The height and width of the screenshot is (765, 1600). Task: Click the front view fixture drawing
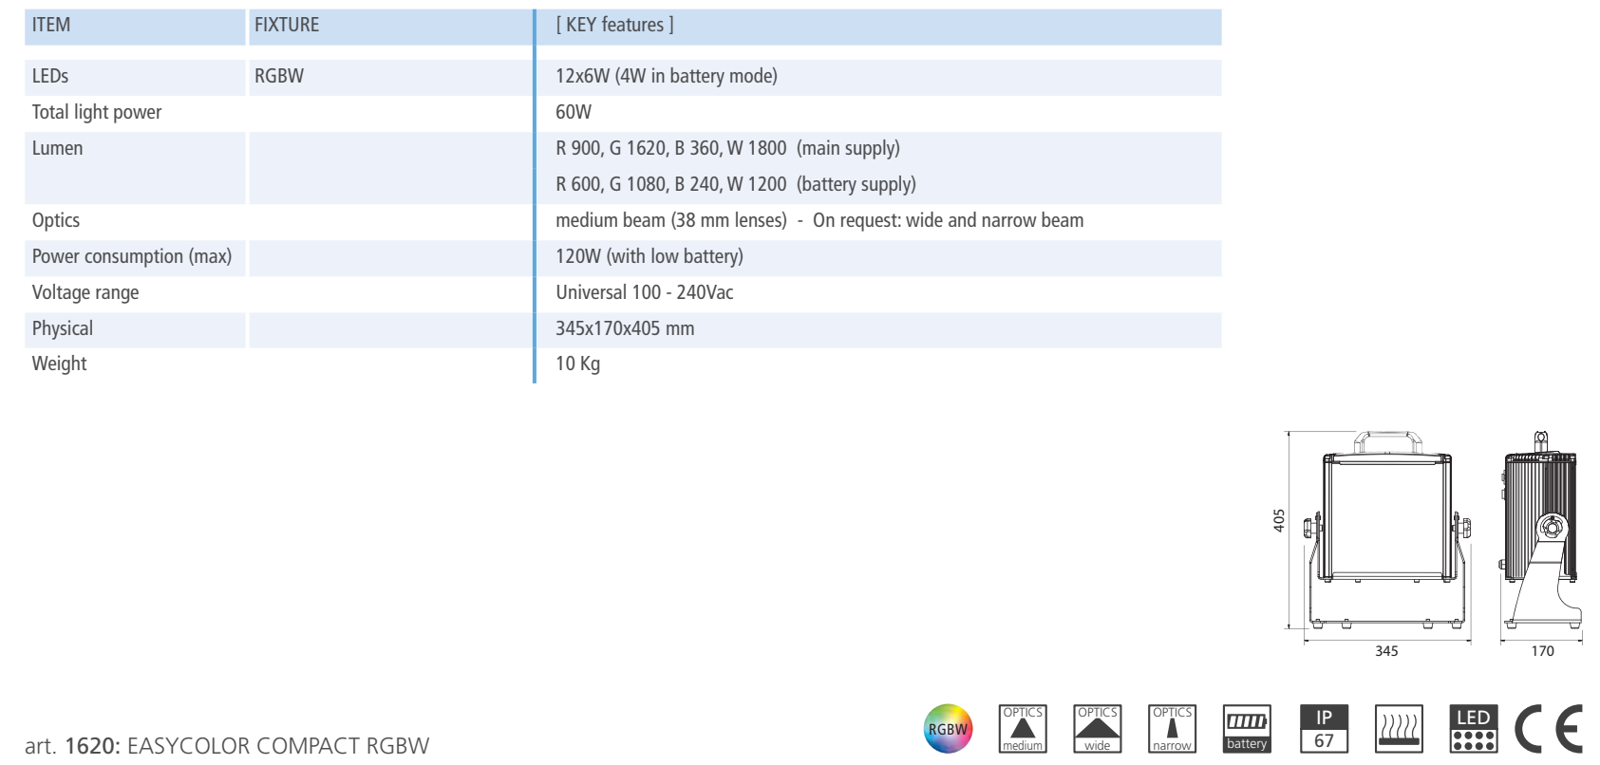[1386, 530]
